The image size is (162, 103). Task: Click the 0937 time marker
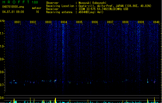click(110, 22)
